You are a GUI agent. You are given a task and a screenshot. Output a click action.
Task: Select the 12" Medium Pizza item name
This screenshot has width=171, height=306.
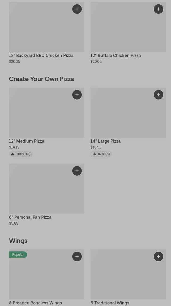click(27, 141)
